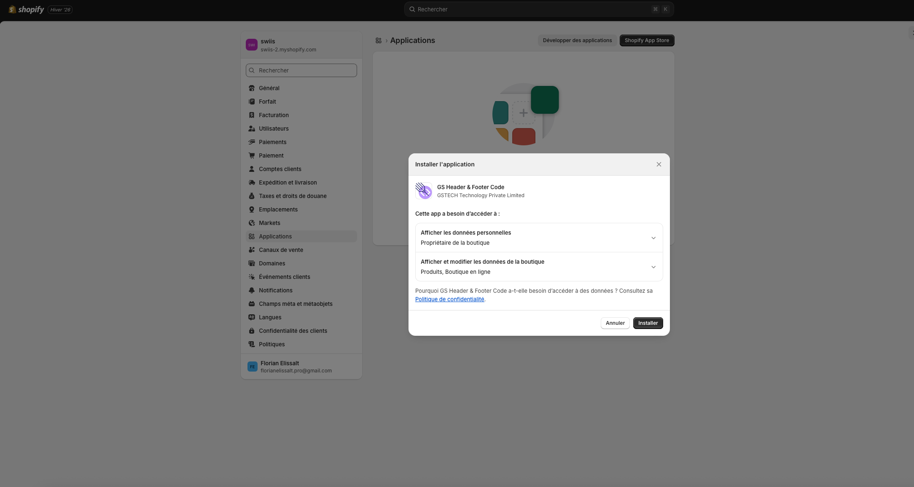Select the Paiements credit card icon

pyautogui.click(x=252, y=142)
